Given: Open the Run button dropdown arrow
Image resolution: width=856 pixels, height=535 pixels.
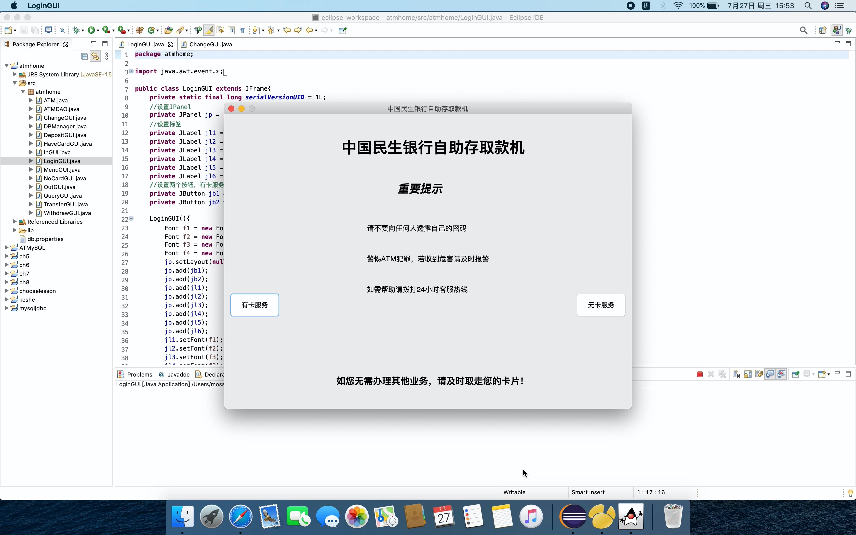Looking at the screenshot, I should [x=98, y=31].
